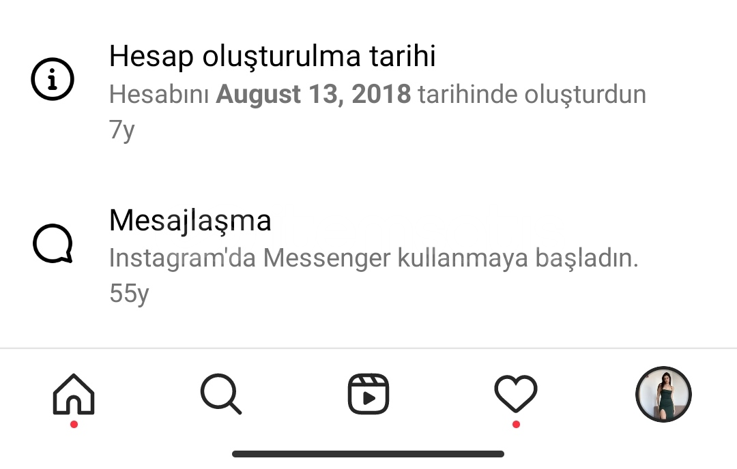This screenshot has width=737, height=469.
Task: Click the '55y' timestamp
Action: point(129,293)
